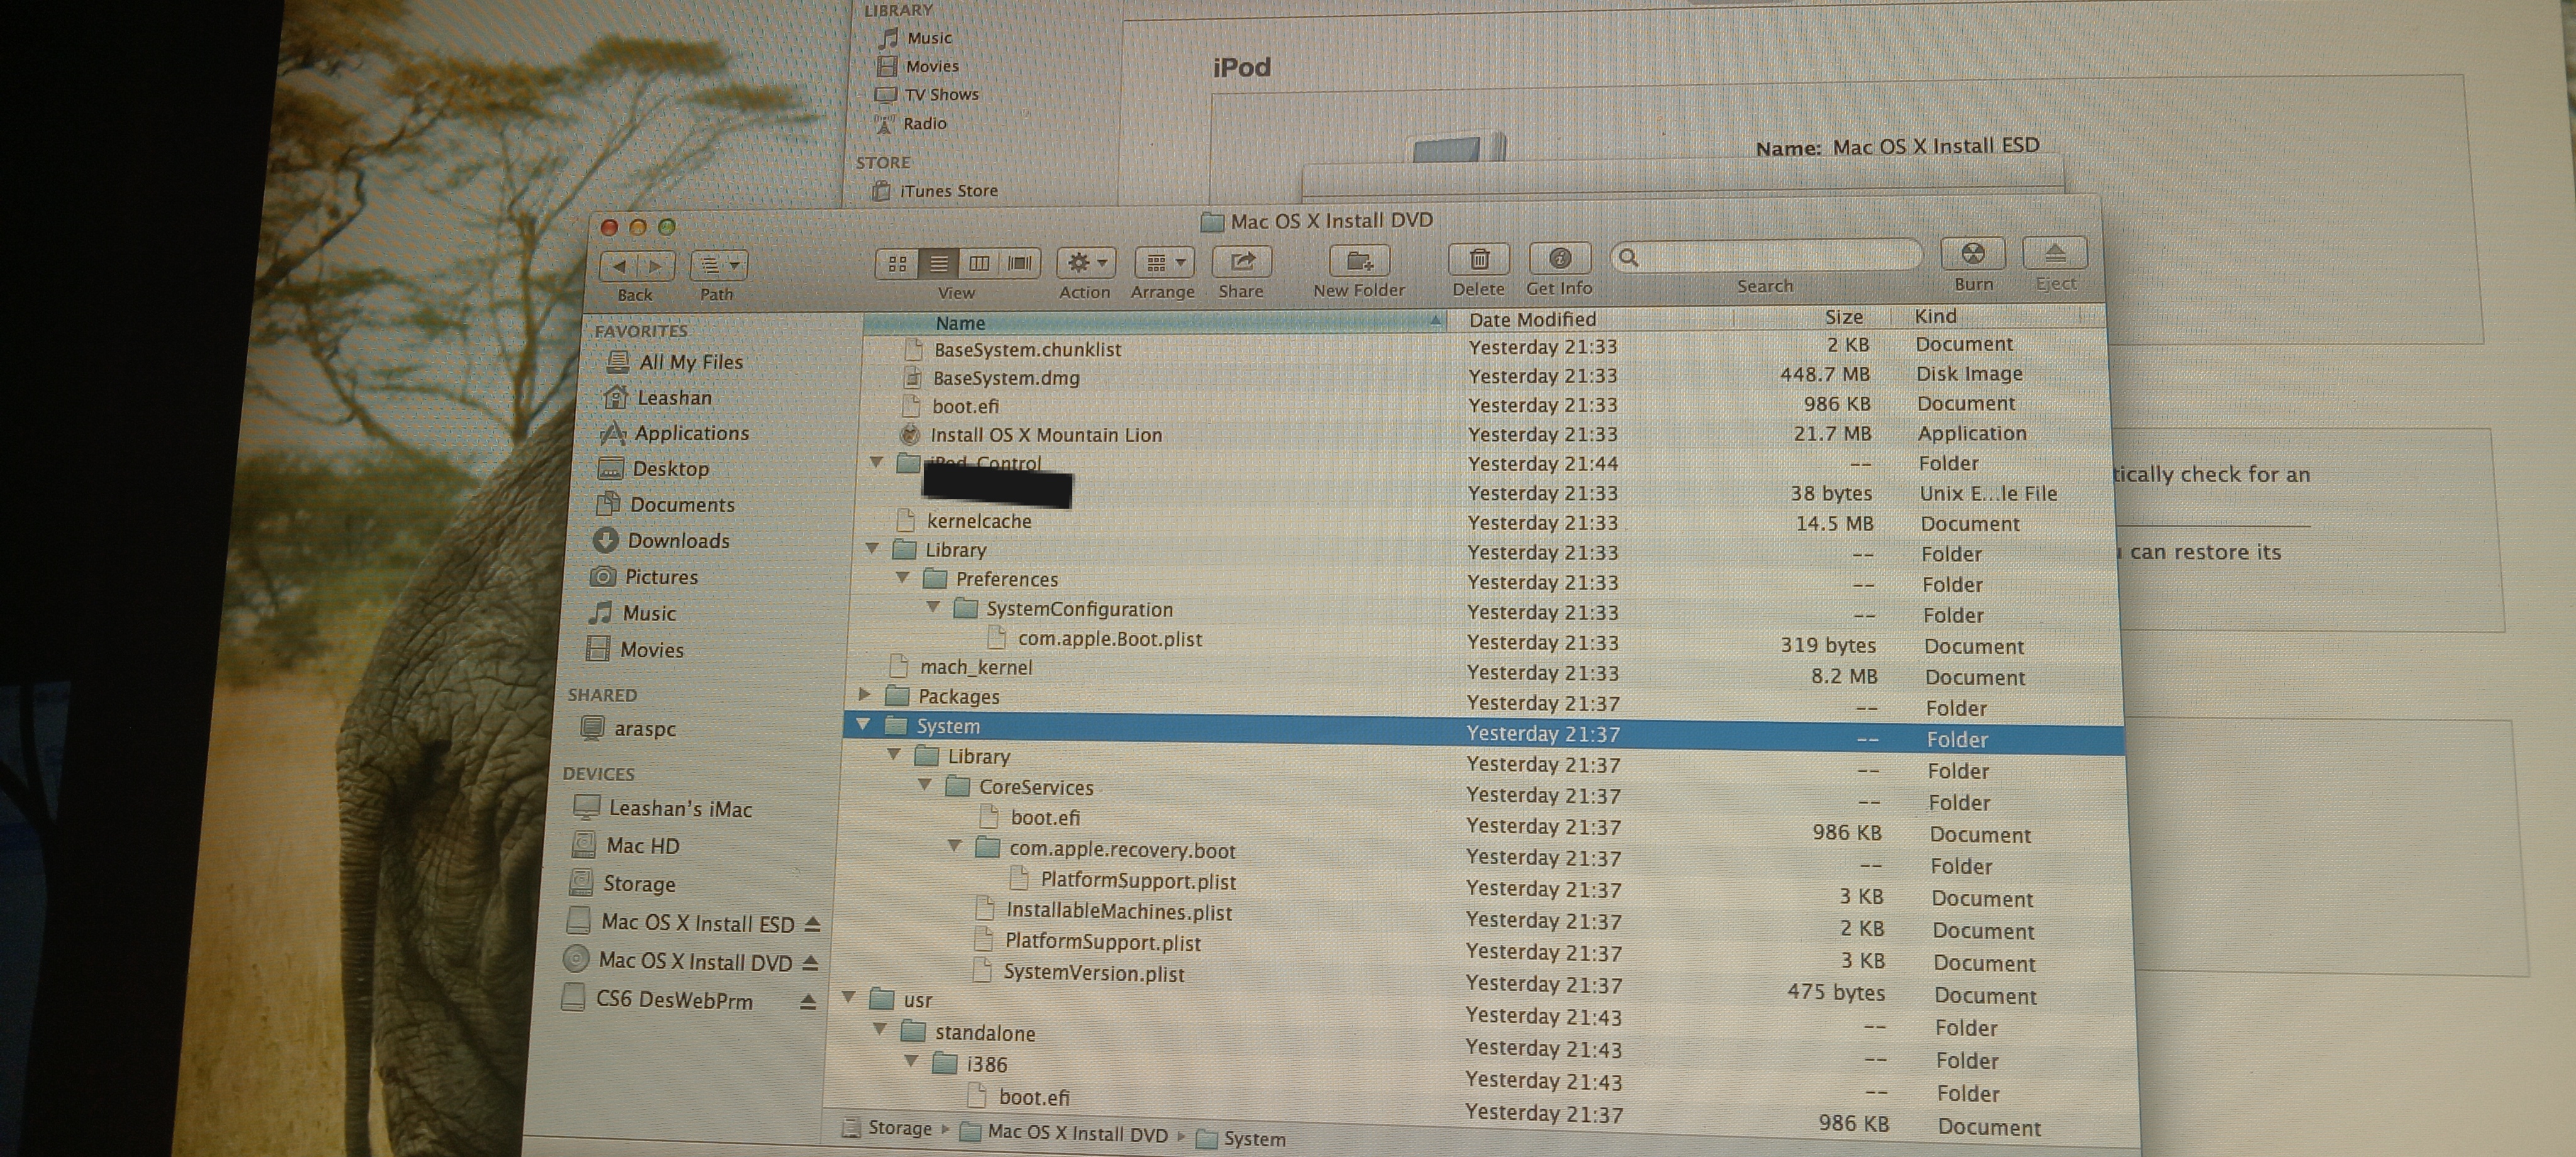The height and width of the screenshot is (1157, 2576).
Task: Collapse the Preferences folder
Action: pyautogui.click(x=903, y=578)
